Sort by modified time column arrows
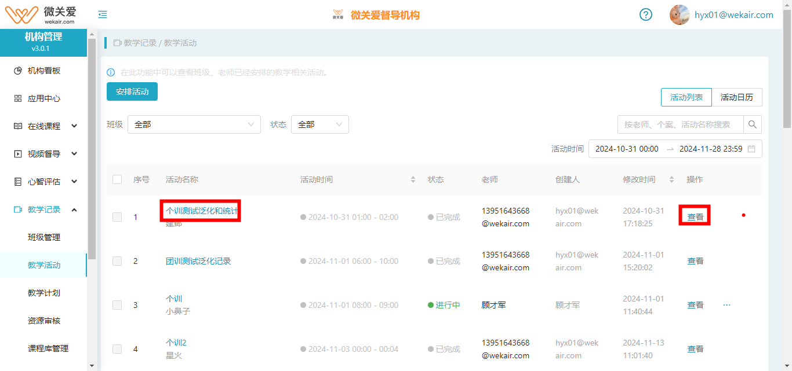Viewport: 792px width, 371px height. click(x=671, y=179)
